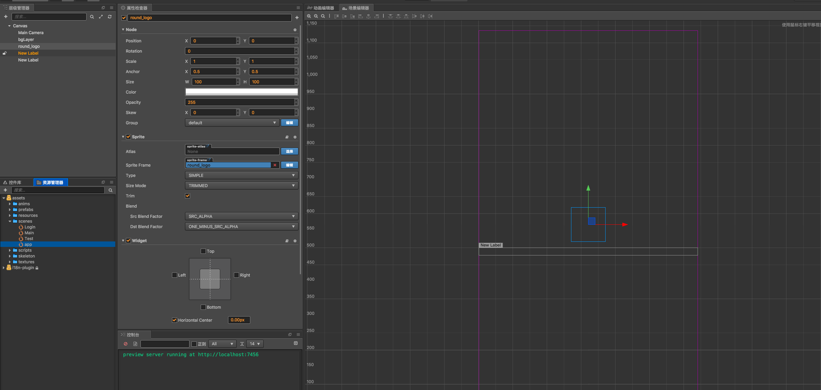Click the align top edges icon

click(336, 16)
